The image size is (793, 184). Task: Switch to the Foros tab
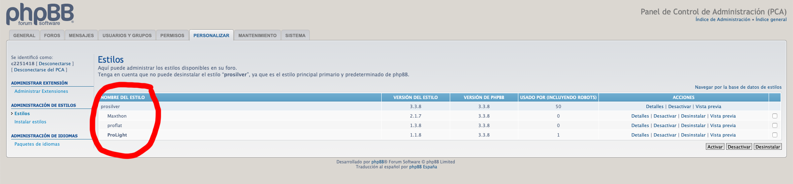tap(52, 35)
